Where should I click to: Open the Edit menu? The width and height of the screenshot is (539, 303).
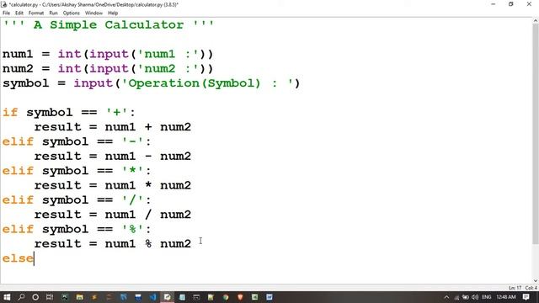tap(19, 13)
